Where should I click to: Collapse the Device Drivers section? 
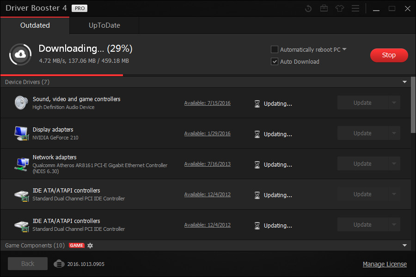[404, 82]
